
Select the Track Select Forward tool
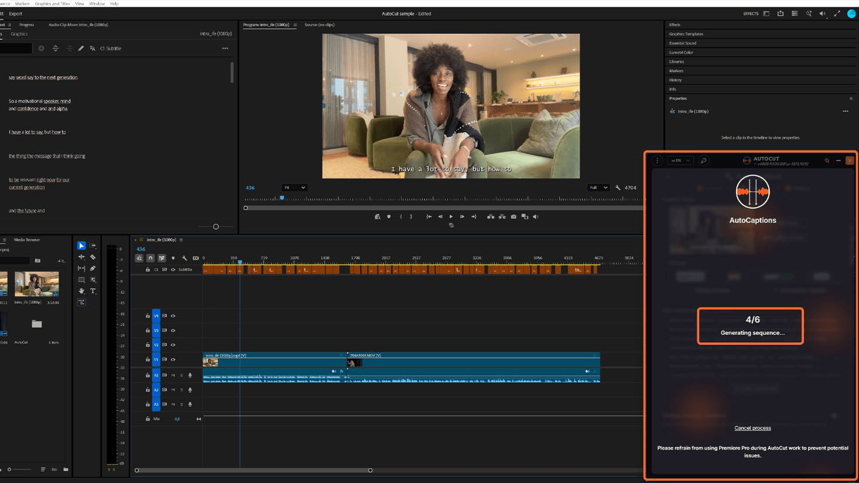[93, 246]
